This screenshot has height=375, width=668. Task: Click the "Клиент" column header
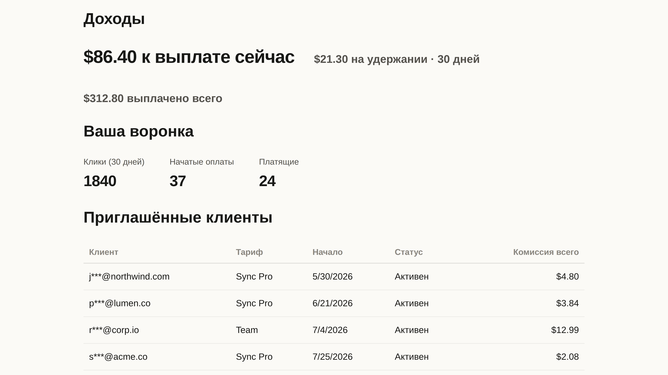104,252
